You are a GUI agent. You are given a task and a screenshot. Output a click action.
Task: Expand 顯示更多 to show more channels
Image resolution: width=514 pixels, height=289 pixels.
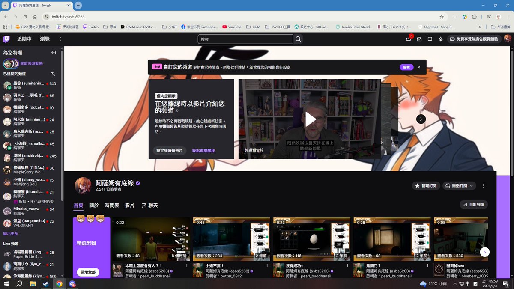(x=11, y=233)
